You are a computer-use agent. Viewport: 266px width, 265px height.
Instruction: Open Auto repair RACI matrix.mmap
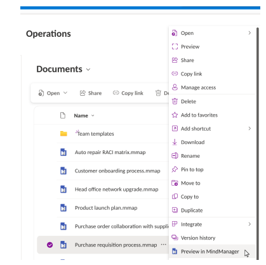pos(110,152)
